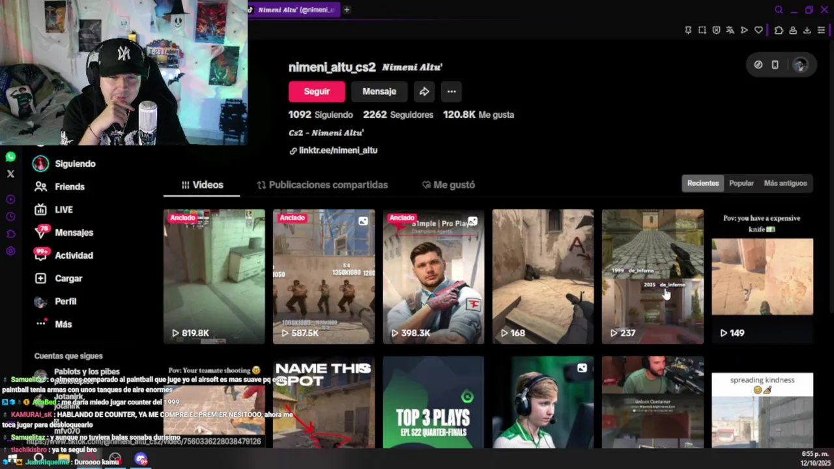
Task: Open the X (Twitter) sidebar panel
Action: (x=10, y=174)
